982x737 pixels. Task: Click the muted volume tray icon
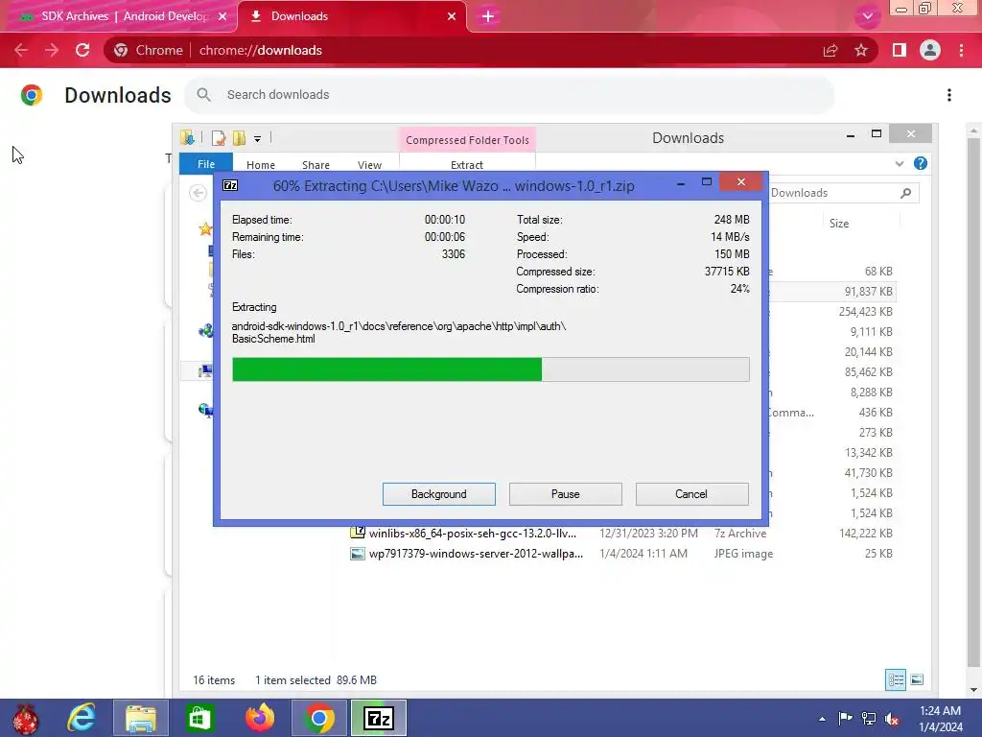coord(892,719)
